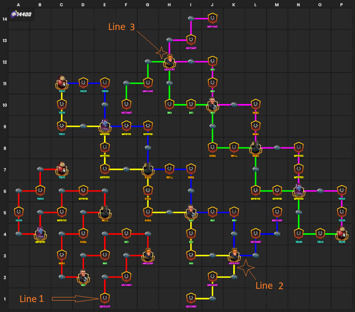Select the Mutant node in cell E1
This screenshot has width=355, height=312.
[104, 298]
